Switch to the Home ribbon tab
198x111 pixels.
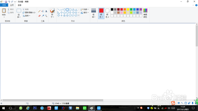click(12, 5)
